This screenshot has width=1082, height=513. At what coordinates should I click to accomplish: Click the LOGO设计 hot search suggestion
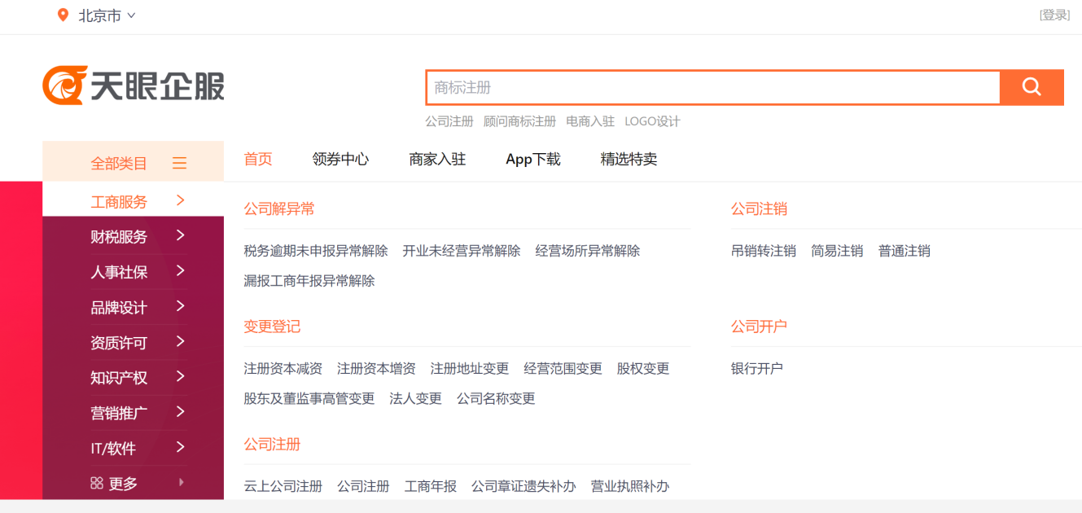tap(652, 121)
